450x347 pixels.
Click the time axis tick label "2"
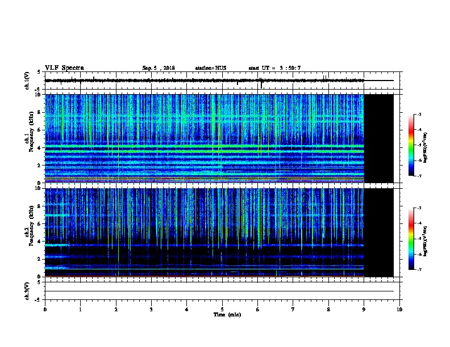(x=116, y=309)
